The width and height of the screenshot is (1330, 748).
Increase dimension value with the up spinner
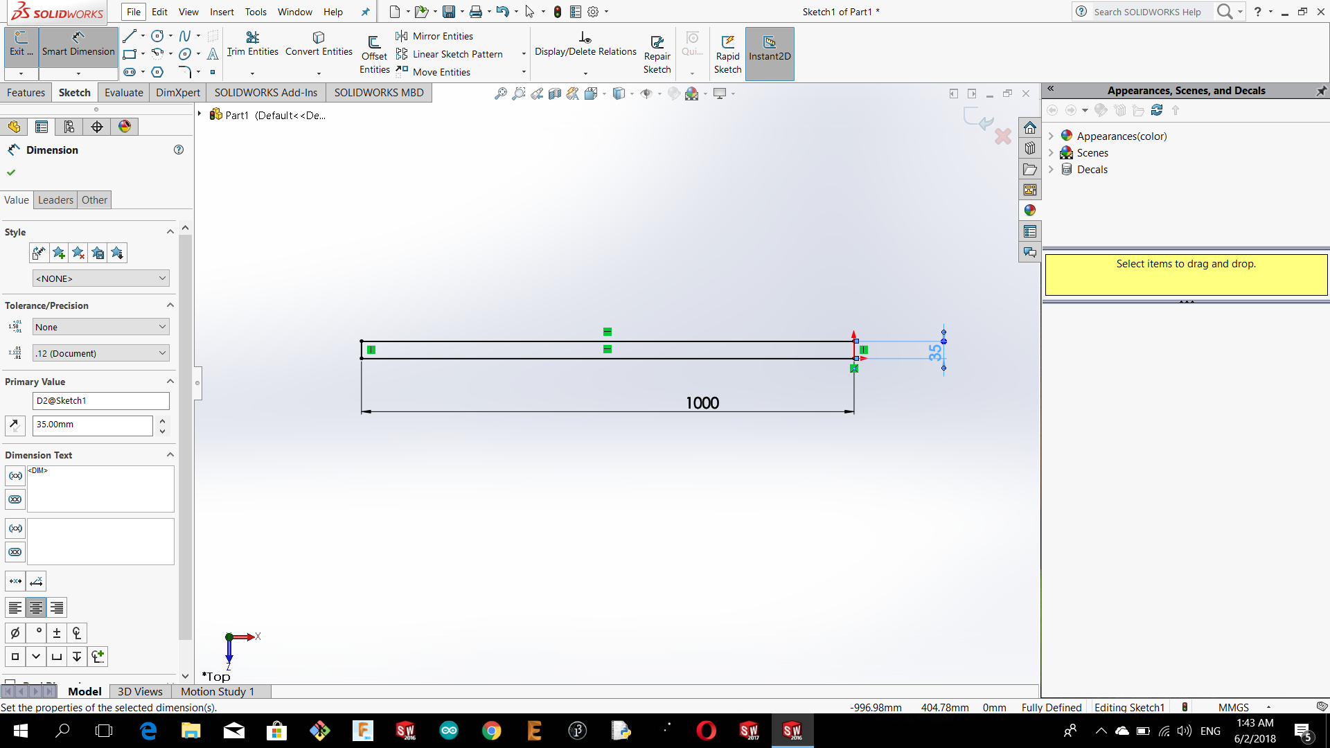[x=162, y=420]
